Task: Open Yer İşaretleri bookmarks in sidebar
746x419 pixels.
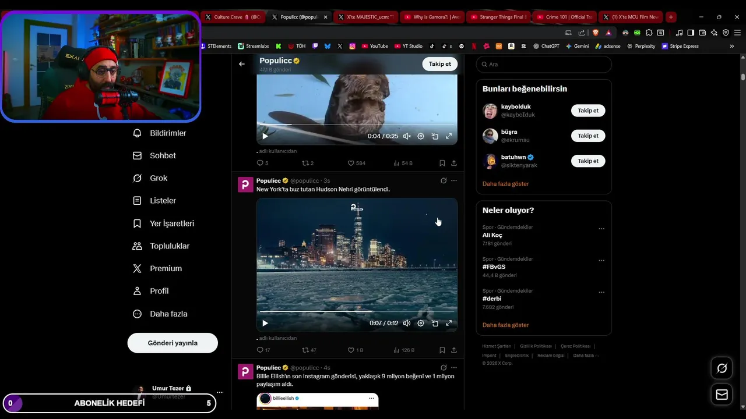Action: coord(164,223)
